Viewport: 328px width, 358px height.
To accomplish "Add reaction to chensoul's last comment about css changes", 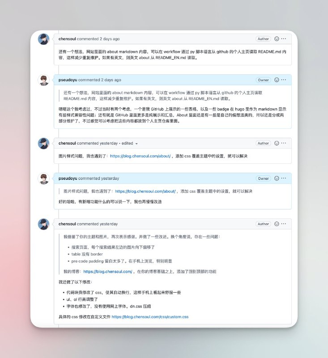I will (x=277, y=224).
